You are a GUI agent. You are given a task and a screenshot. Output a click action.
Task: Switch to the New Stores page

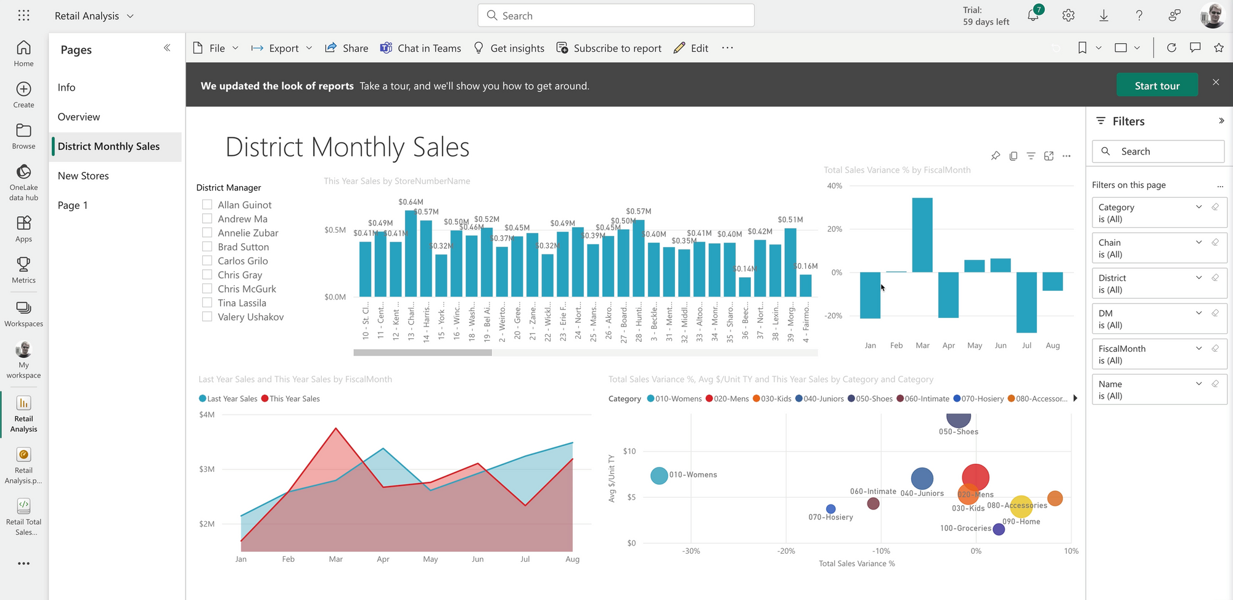(x=83, y=176)
